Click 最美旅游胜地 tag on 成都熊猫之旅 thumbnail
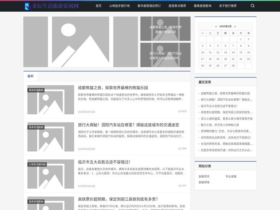Image resolution: width=280 pixels, height=210 pixels. [36, 90]
